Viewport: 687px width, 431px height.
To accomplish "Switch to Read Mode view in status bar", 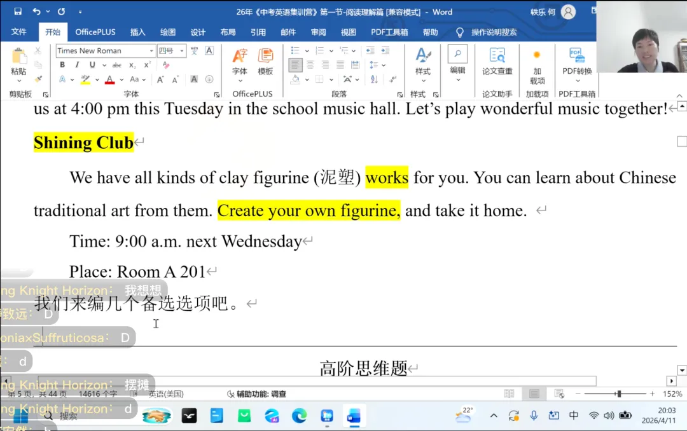I will [x=509, y=393].
